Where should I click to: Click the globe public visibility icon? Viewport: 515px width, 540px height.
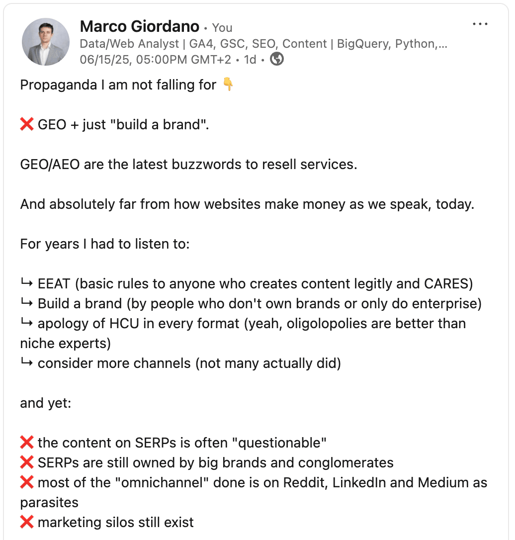[x=277, y=59]
